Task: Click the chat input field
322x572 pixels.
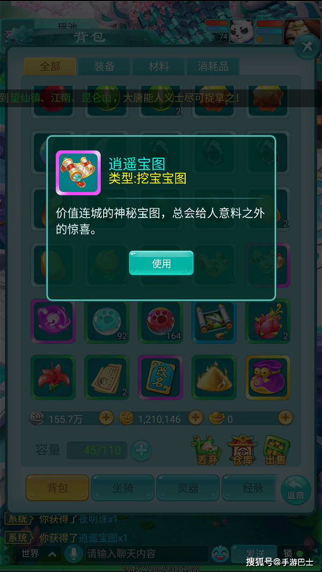Action: point(148,554)
